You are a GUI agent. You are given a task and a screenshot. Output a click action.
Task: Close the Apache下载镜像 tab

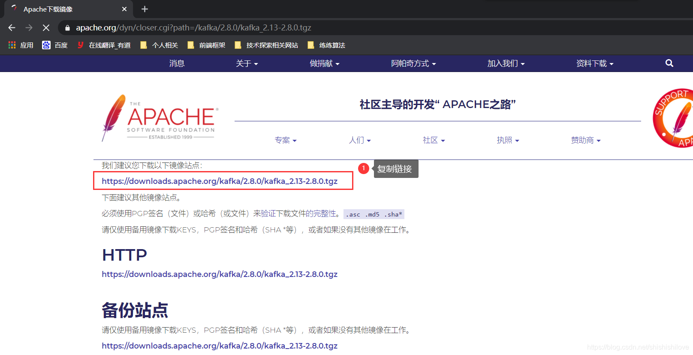click(124, 9)
